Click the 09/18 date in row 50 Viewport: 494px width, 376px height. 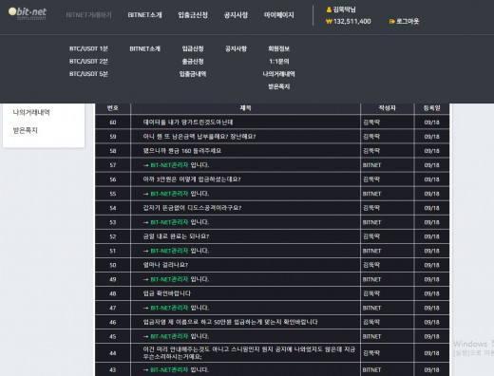(432, 265)
